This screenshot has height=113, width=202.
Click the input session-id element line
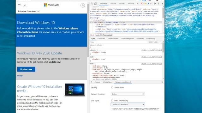125,26
